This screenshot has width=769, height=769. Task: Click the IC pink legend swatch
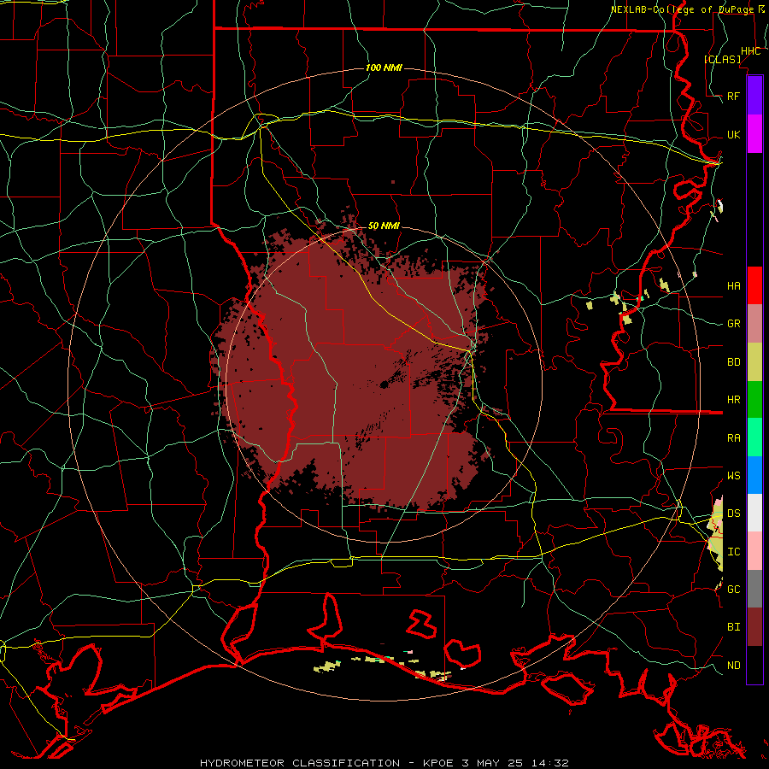754,551
